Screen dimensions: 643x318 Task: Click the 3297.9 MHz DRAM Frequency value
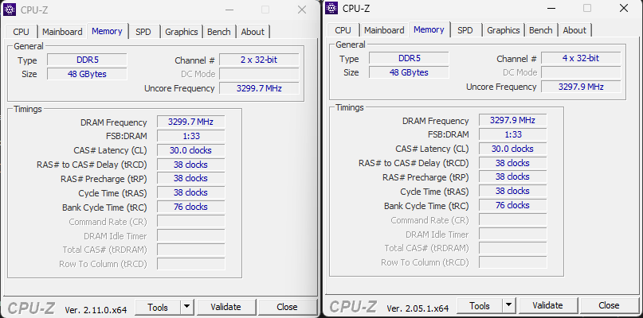[512, 120]
